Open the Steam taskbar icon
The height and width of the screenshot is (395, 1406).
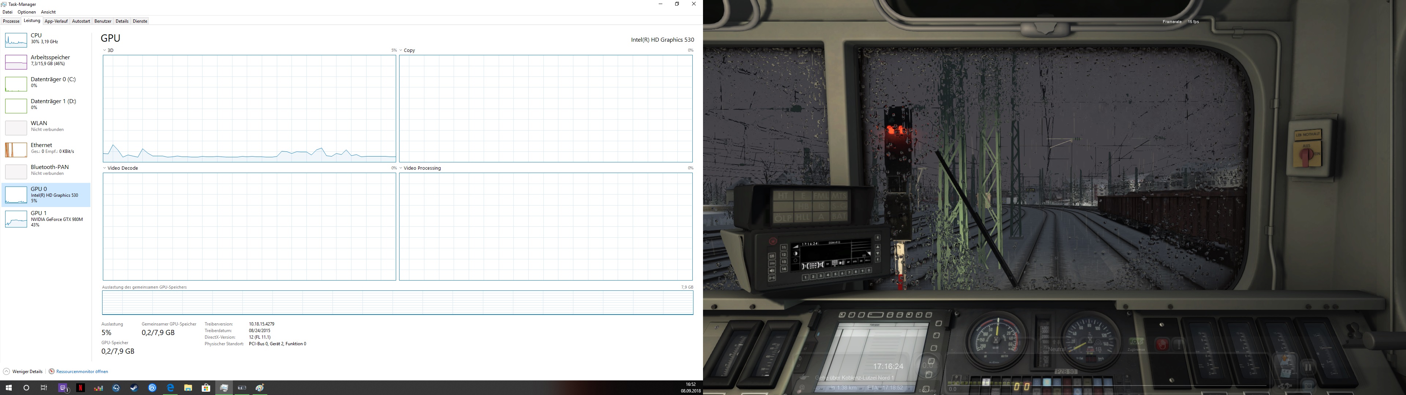[x=134, y=388]
